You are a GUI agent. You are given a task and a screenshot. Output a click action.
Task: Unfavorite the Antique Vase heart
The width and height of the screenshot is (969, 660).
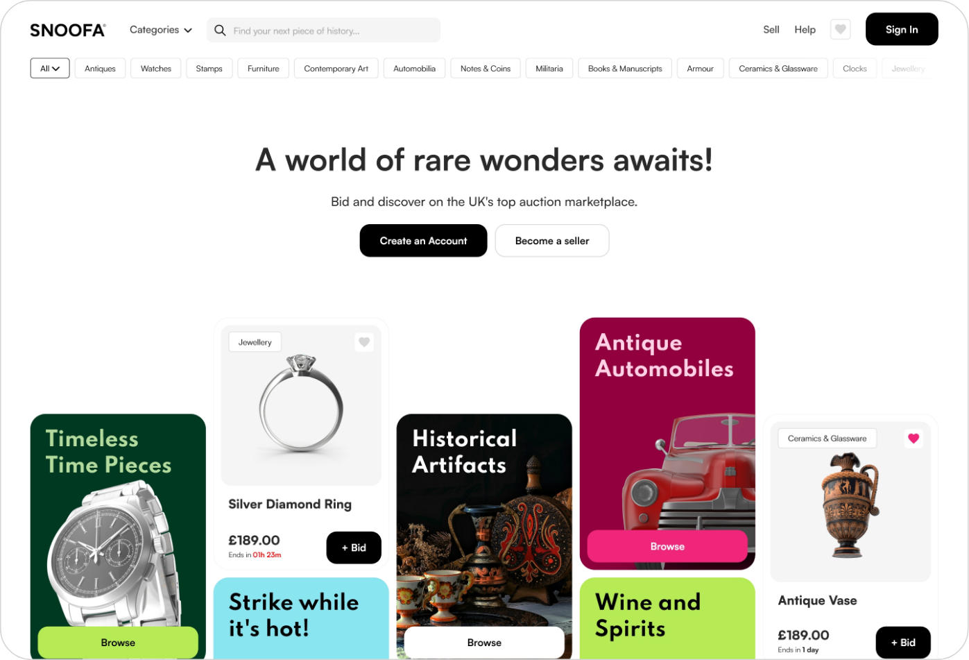click(914, 439)
